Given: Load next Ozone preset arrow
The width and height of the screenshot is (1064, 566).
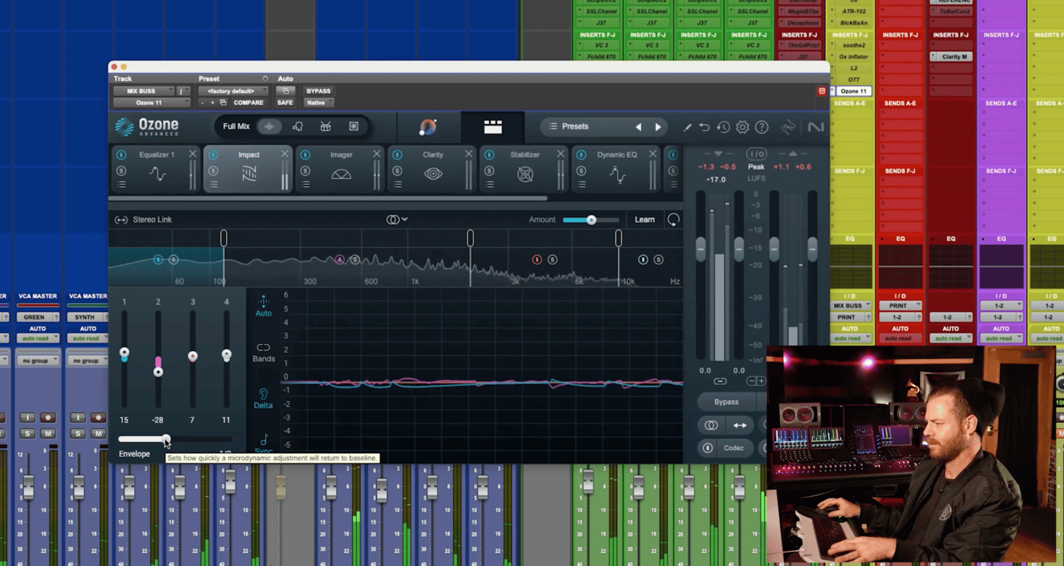Looking at the screenshot, I should [658, 127].
